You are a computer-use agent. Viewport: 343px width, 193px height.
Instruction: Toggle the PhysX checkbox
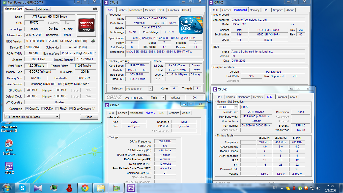coord(57,109)
